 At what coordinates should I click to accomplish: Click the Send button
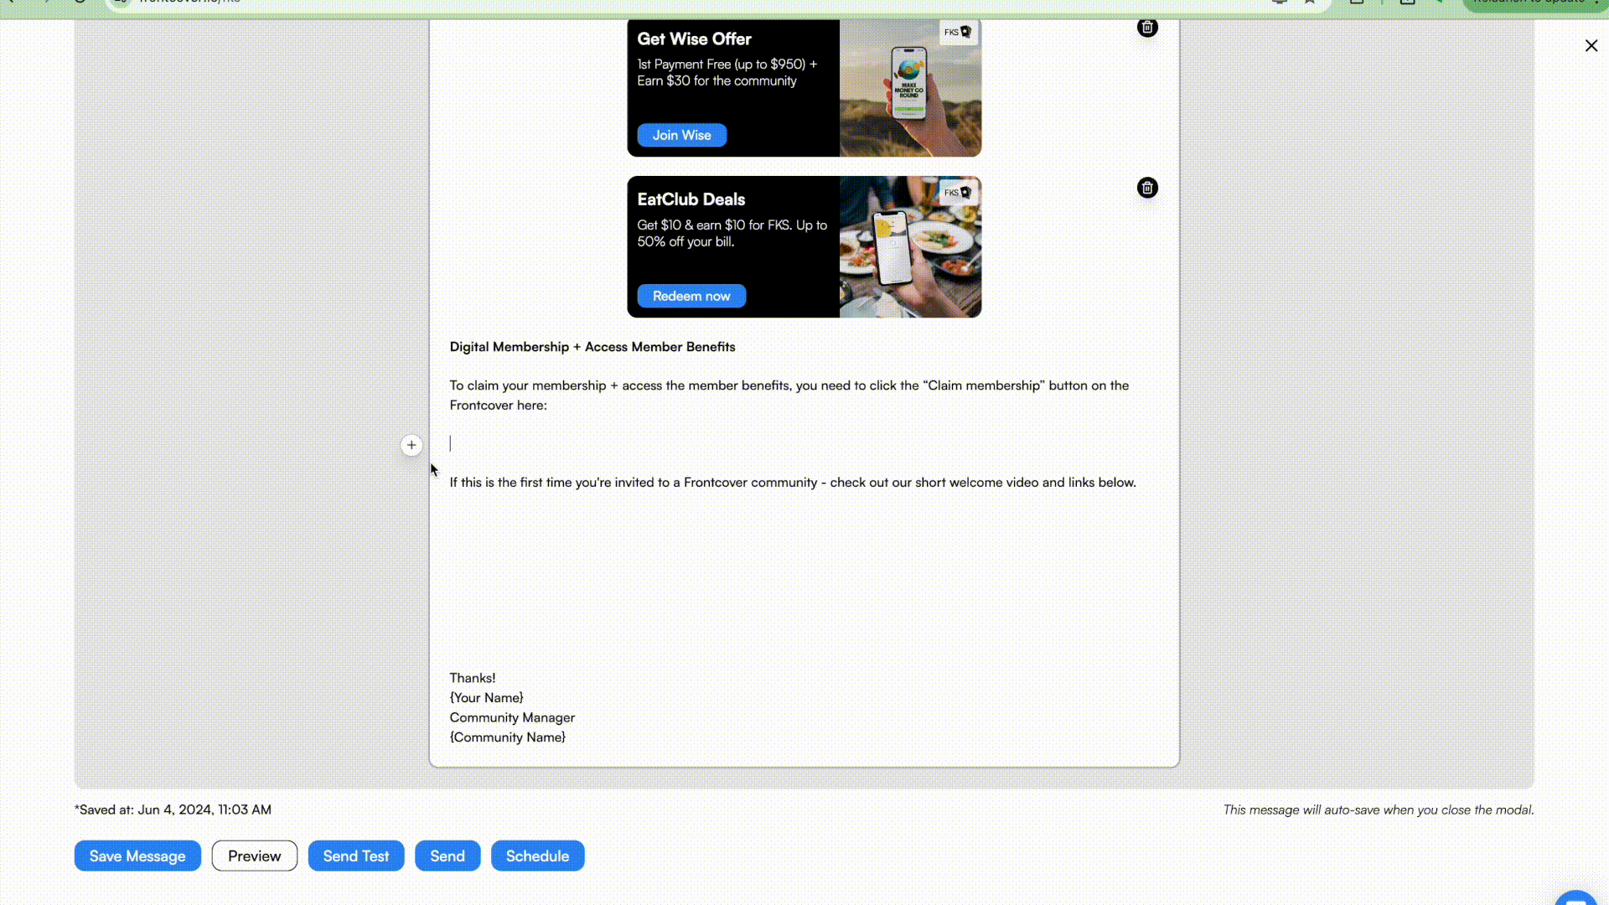(x=448, y=856)
